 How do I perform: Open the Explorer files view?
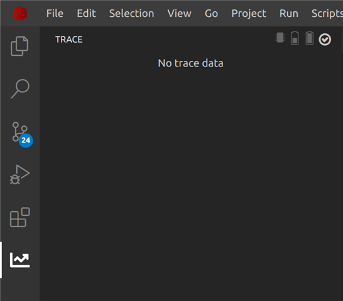point(19,46)
